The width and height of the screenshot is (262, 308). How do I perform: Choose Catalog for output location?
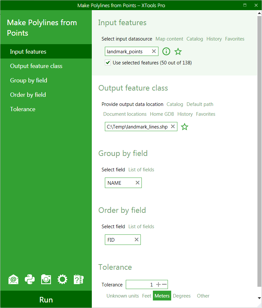click(175, 104)
